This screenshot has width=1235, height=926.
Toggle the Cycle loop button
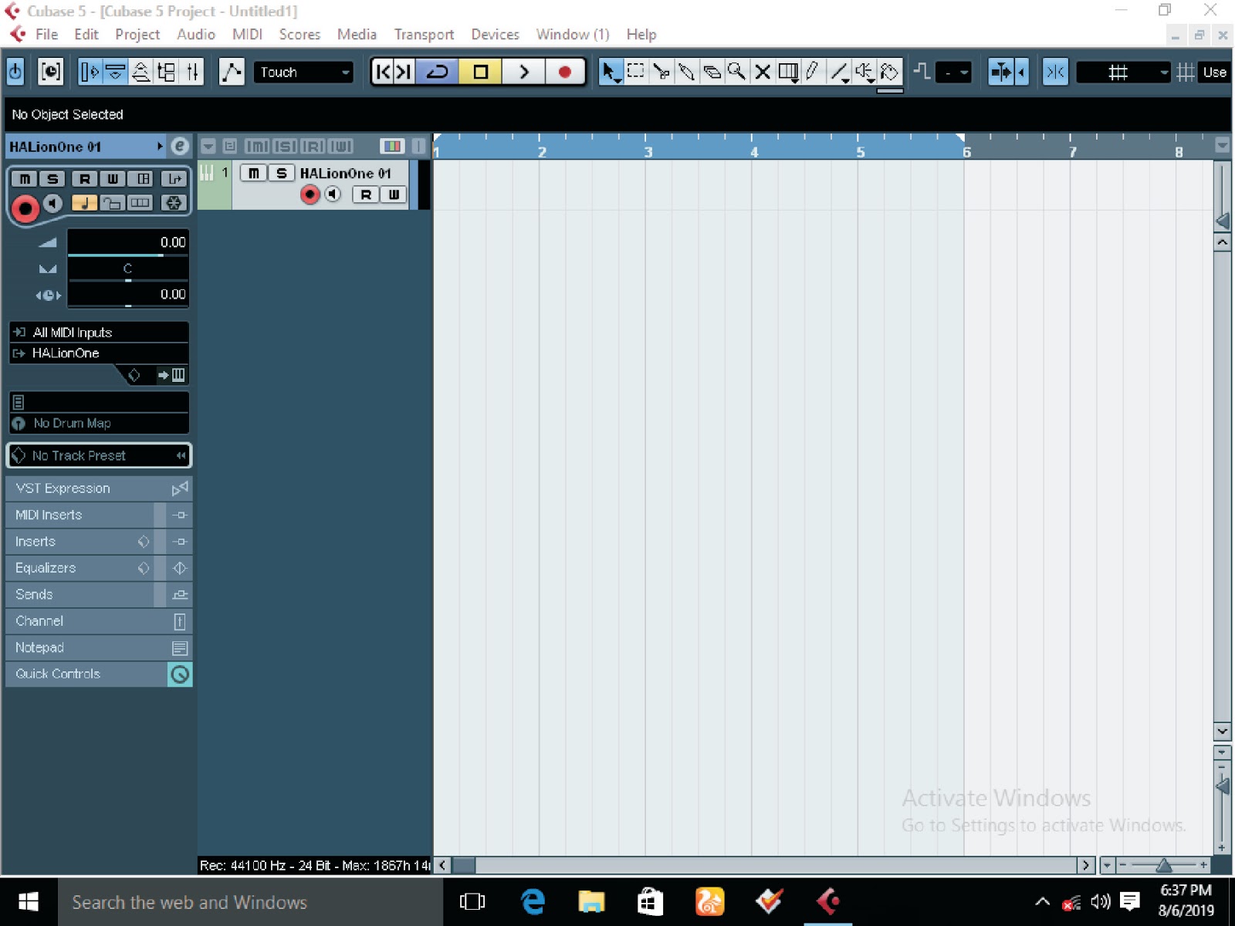(x=438, y=72)
